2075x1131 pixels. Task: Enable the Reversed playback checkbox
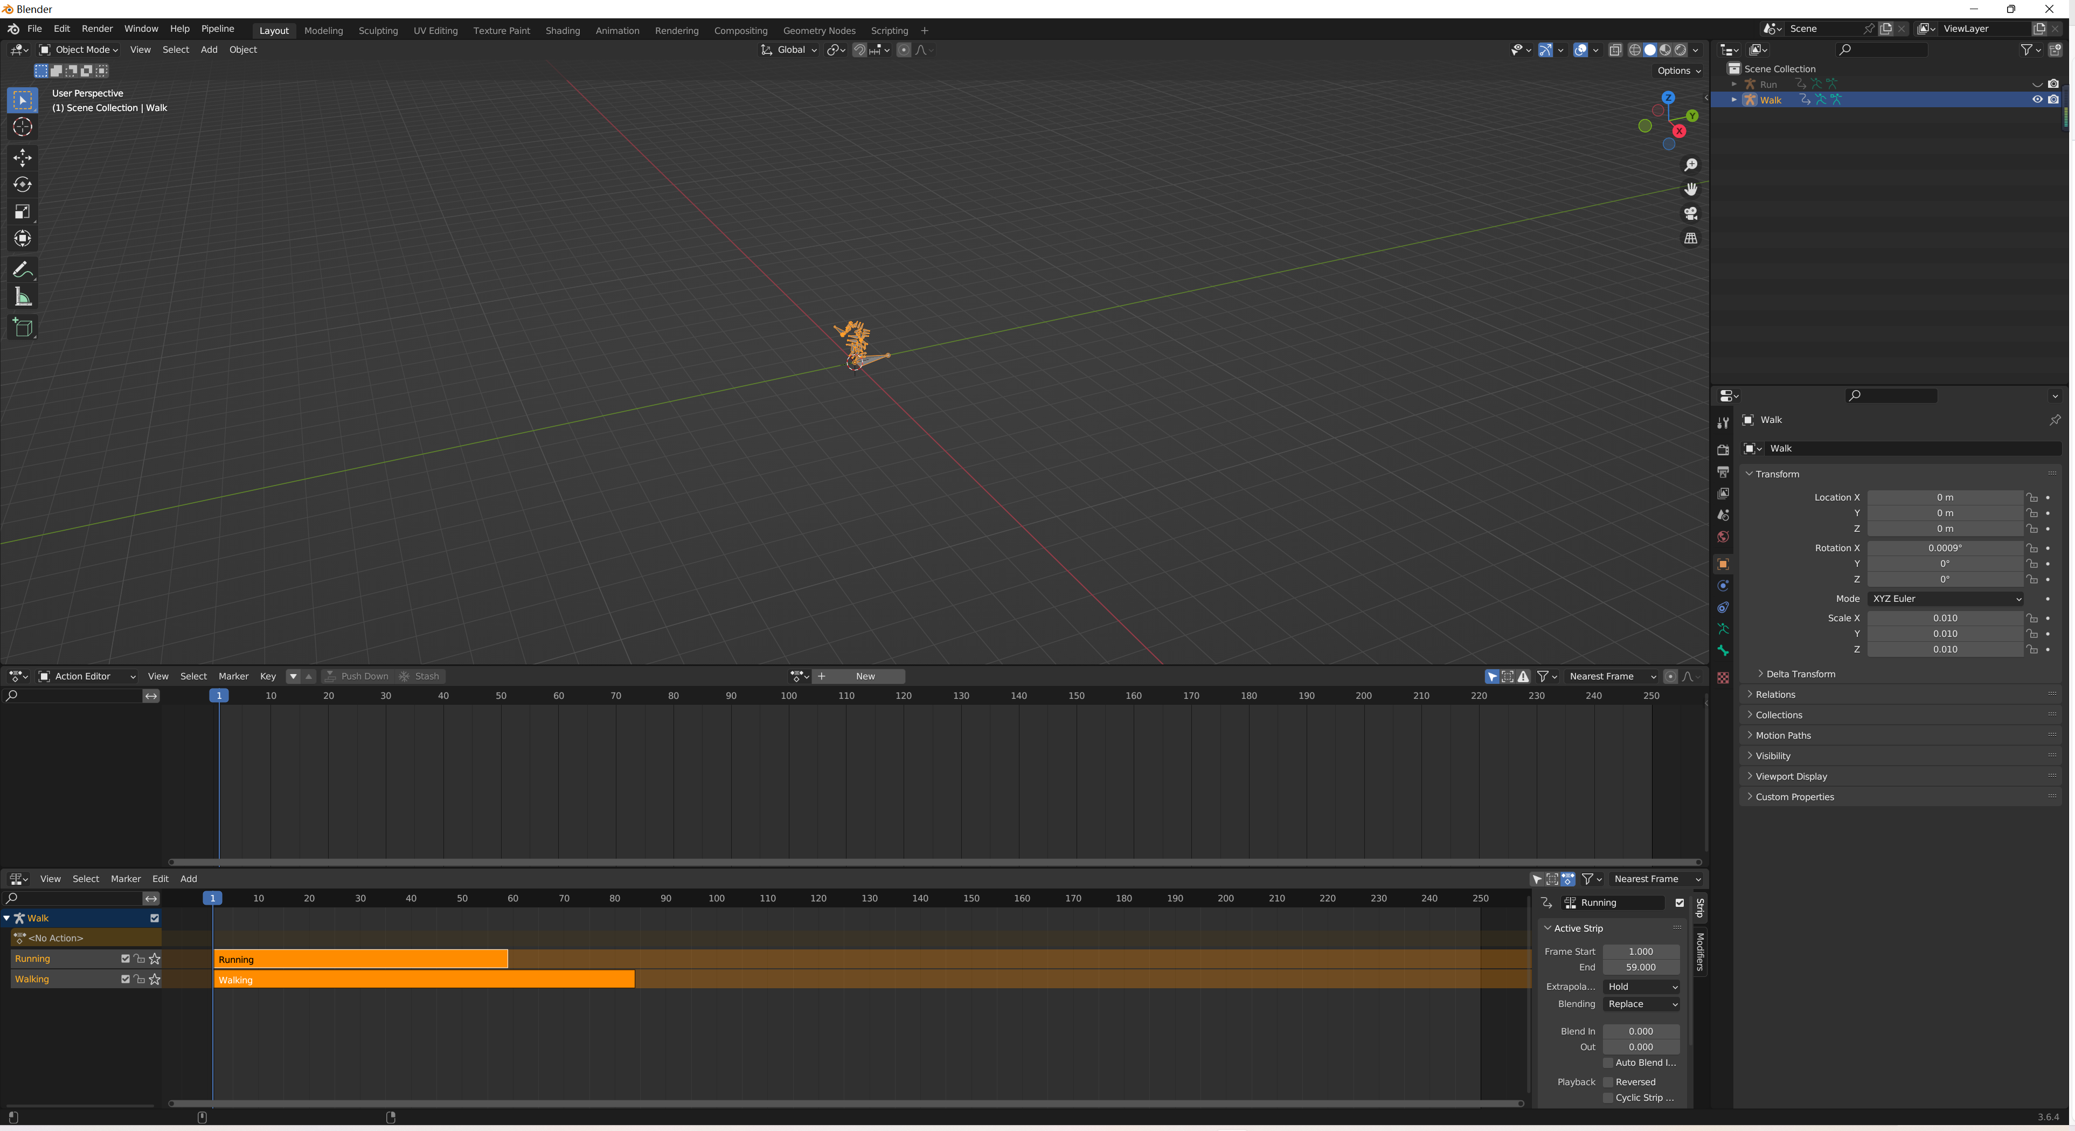click(x=1608, y=1082)
